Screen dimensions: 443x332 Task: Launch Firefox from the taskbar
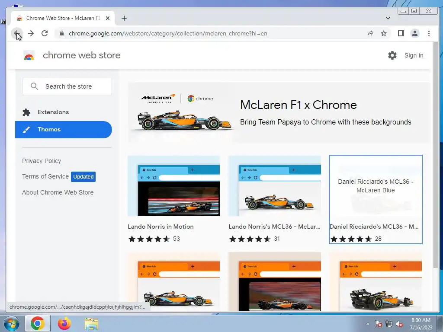(x=64, y=323)
